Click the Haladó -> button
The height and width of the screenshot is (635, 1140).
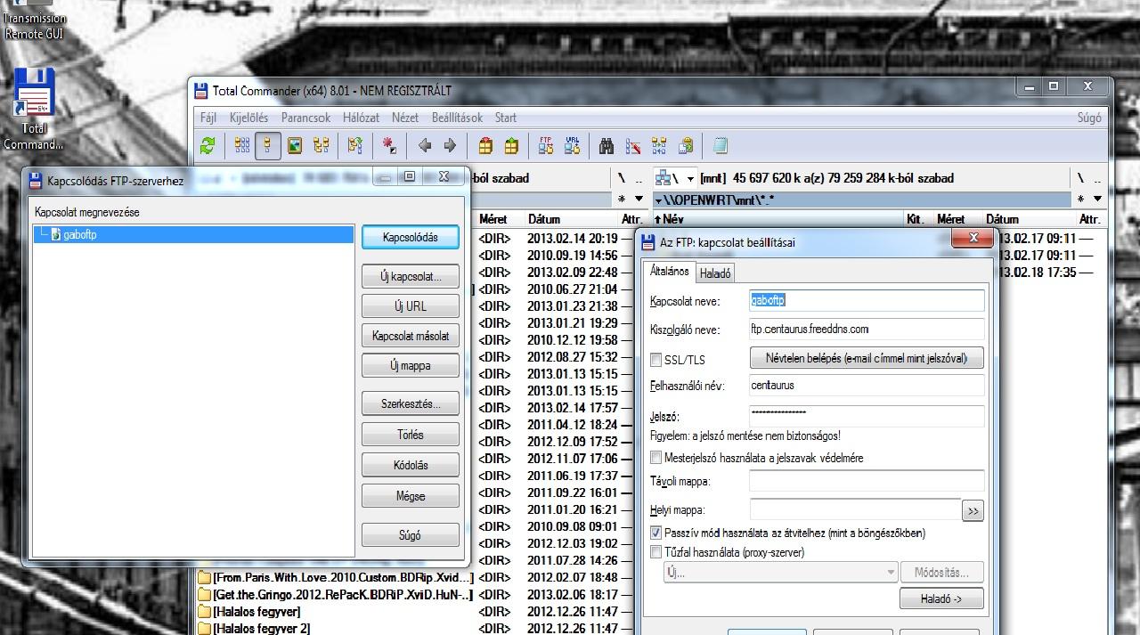pyautogui.click(x=941, y=599)
